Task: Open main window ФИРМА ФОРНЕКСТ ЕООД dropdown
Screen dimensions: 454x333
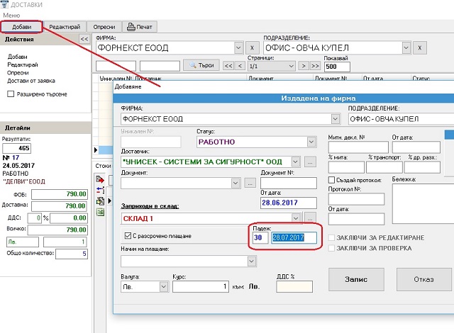Action: click(238, 47)
